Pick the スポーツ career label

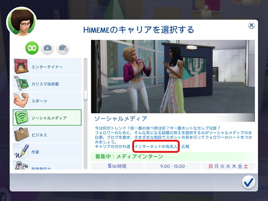[39, 101]
